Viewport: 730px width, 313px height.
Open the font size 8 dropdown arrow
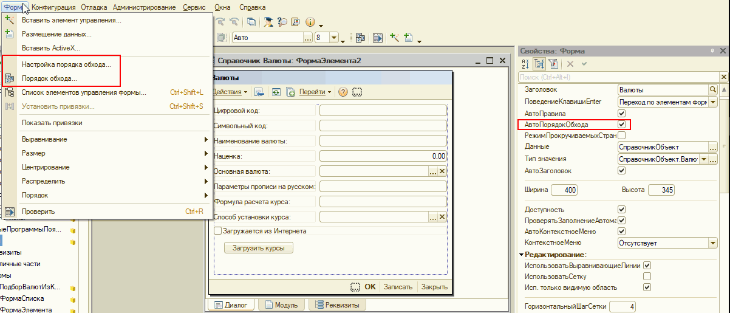(334, 38)
